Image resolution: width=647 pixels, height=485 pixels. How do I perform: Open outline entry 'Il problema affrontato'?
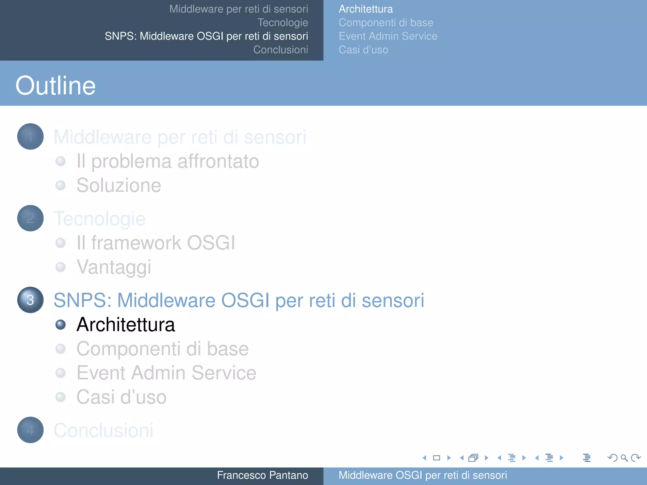[x=168, y=161]
